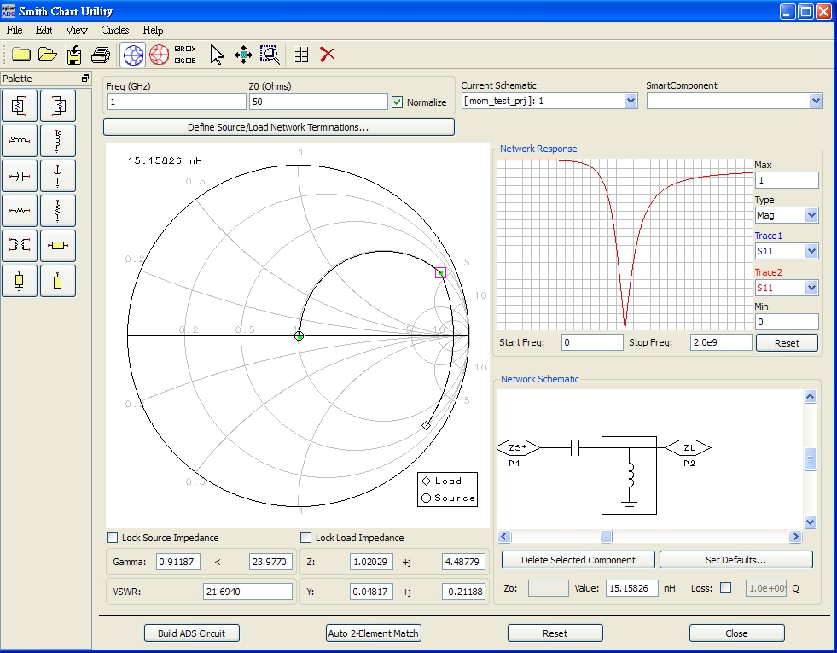Add a series resistor from the palette
The image size is (837, 653).
(20, 211)
